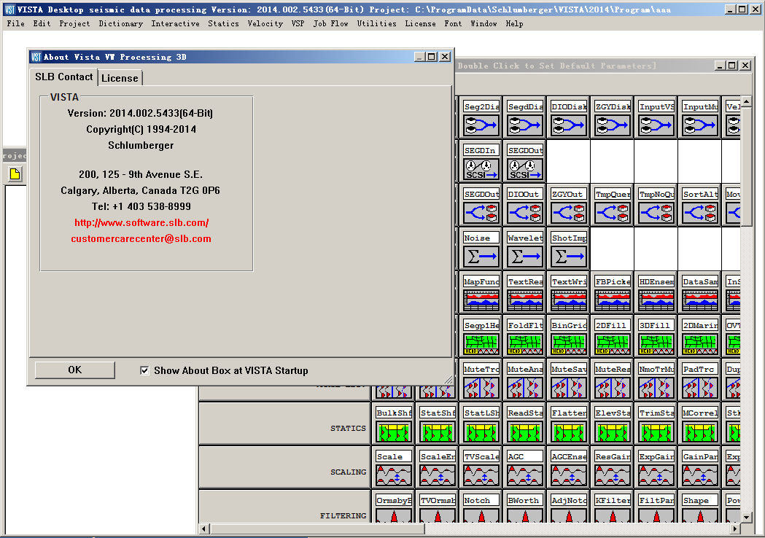Open the Project menu
This screenshot has width=765, height=538.
[74, 23]
